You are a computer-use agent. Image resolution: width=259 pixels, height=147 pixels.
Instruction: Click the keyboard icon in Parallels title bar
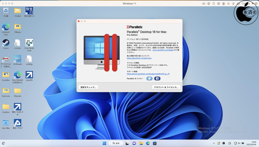point(204,4)
